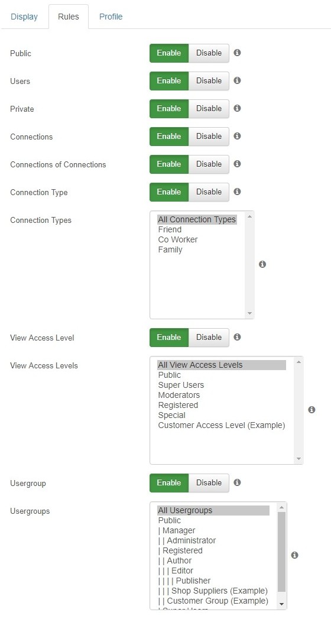Click the info icon next to Public
The width and height of the screenshot is (331, 619).
click(x=237, y=53)
